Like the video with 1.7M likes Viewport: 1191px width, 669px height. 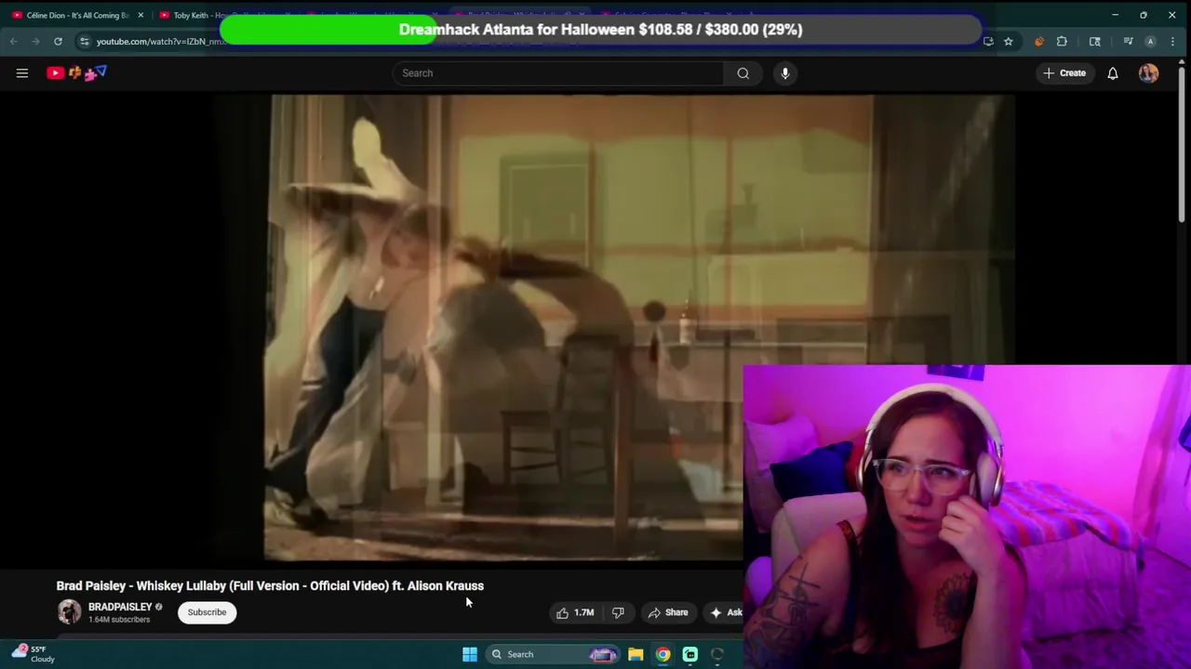pyautogui.click(x=575, y=612)
